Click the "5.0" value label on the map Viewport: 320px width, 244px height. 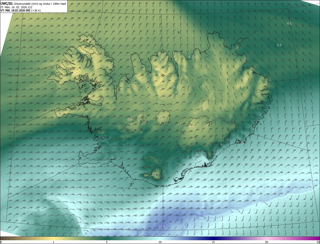pos(279,45)
